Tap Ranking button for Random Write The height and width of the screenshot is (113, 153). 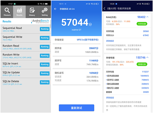[x=45, y=56]
